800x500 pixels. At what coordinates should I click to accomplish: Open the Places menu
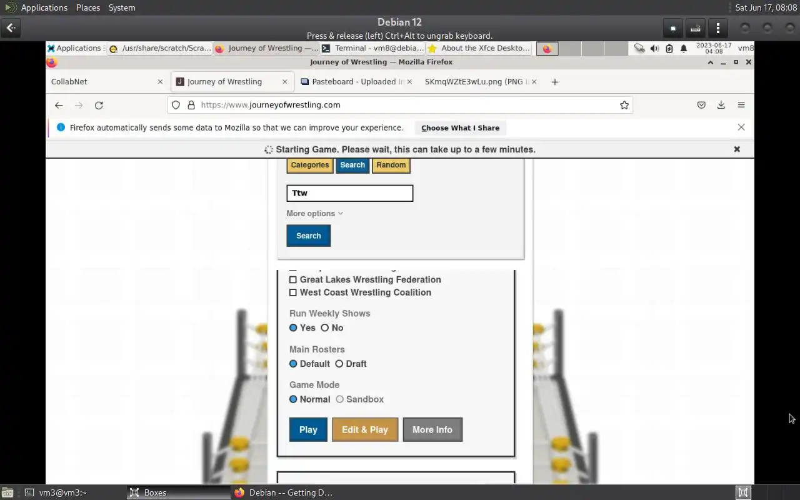point(88,7)
